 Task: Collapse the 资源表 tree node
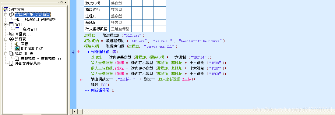tap(5, 39)
